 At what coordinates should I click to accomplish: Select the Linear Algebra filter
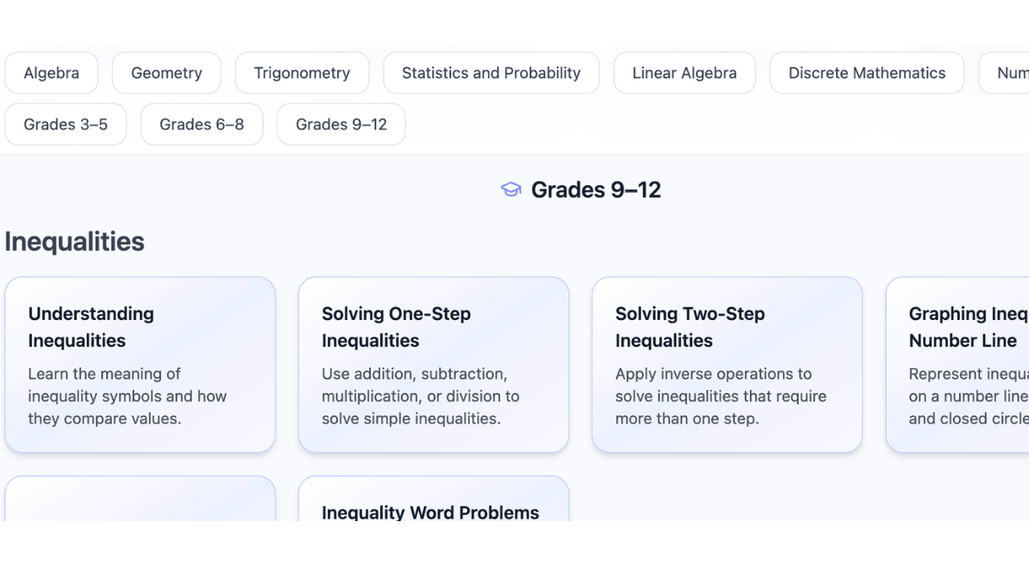684,72
